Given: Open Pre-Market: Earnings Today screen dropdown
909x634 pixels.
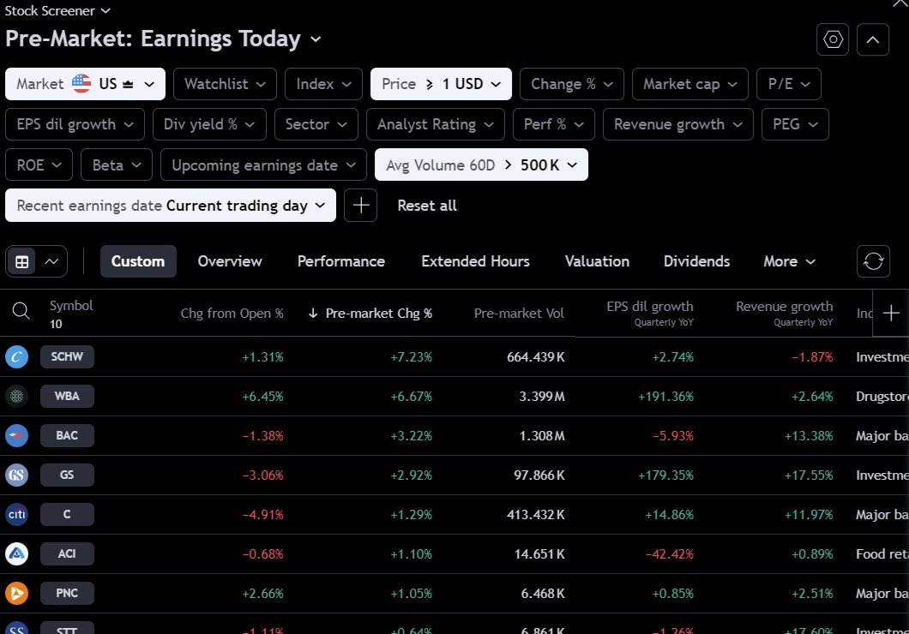Looking at the screenshot, I should click(x=163, y=39).
